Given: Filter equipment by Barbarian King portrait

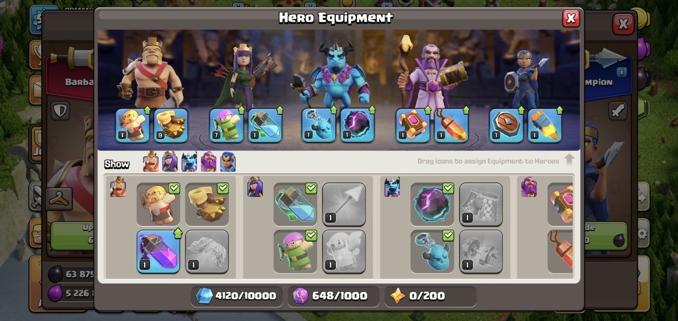Looking at the screenshot, I should click(151, 162).
